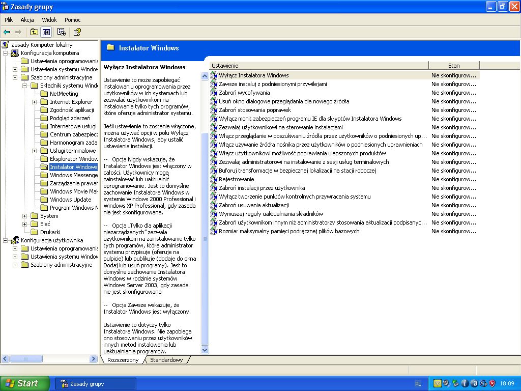
Task: Click the info bubble tray icon
Action: click(465, 384)
